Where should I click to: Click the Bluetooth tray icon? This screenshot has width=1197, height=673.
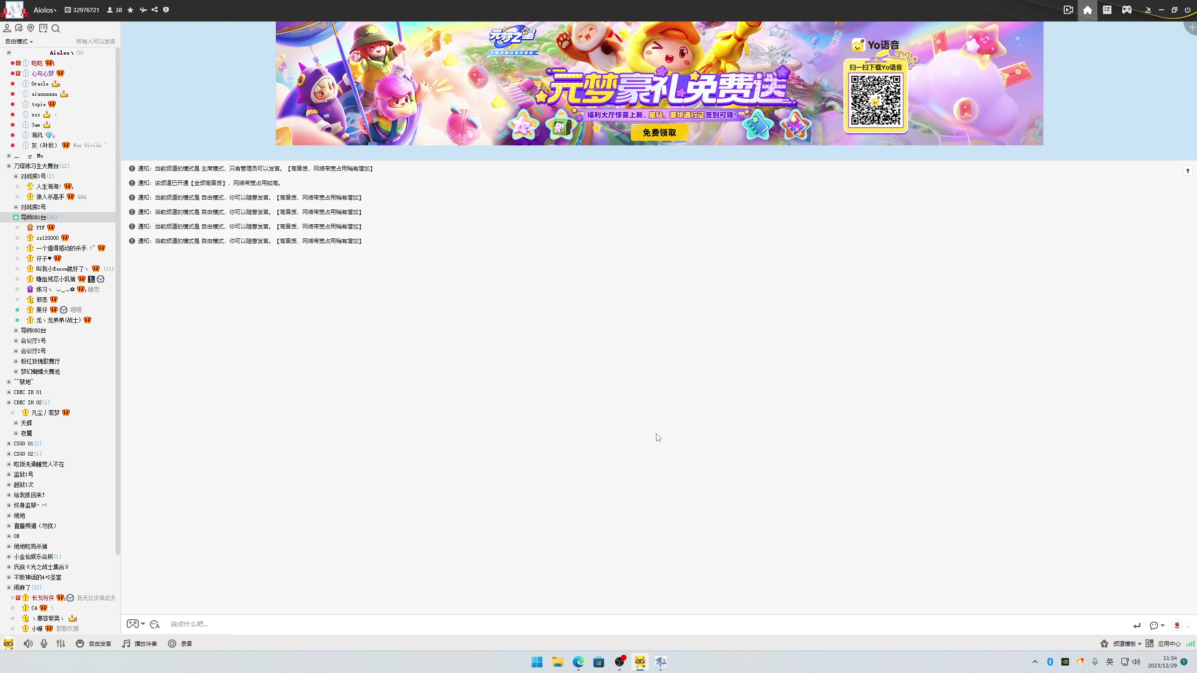click(1050, 662)
